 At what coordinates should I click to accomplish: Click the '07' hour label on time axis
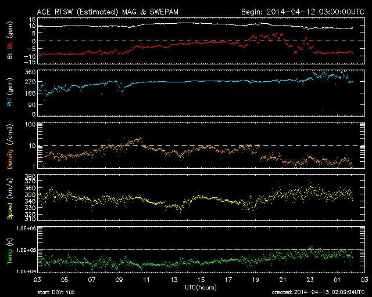point(92,280)
